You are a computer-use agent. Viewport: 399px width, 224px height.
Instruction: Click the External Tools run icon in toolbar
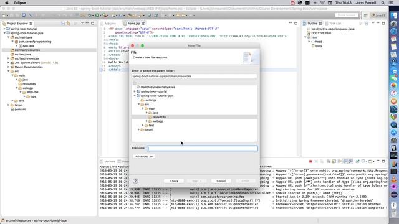[x=104, y=16]
